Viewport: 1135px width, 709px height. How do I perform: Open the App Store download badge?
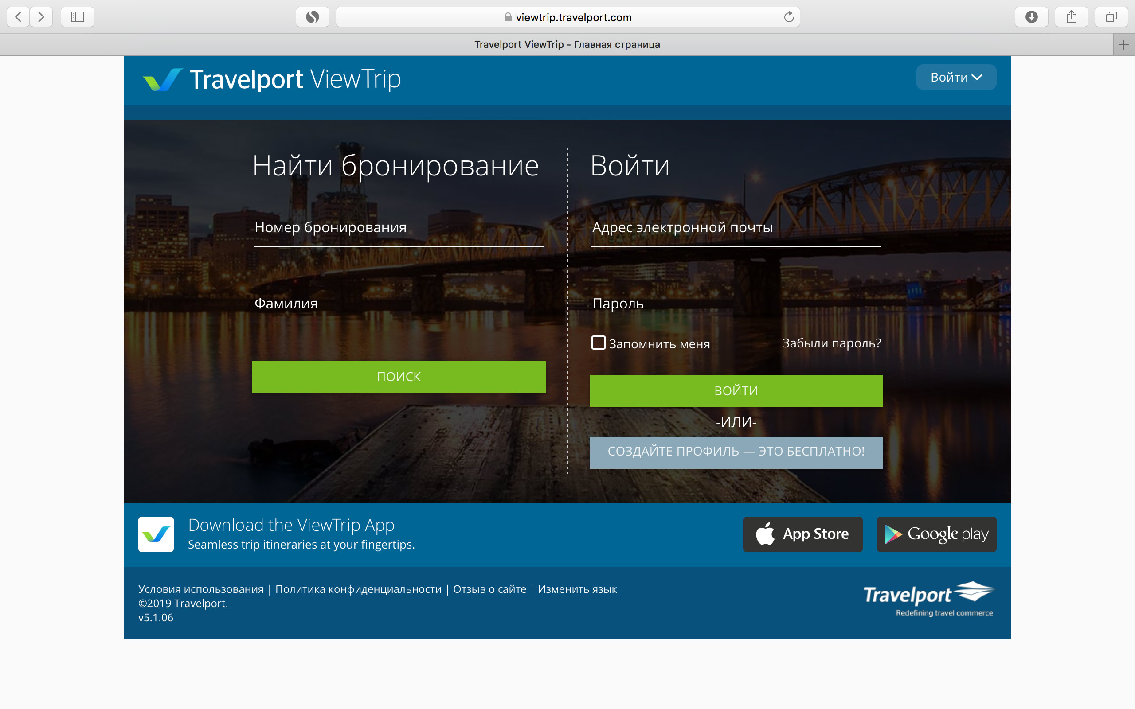(x=802, y=534)
